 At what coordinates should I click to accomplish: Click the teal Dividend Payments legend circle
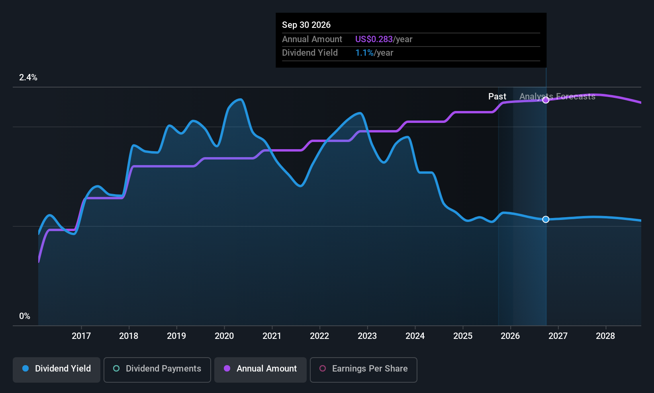click(x=116, y=368)
